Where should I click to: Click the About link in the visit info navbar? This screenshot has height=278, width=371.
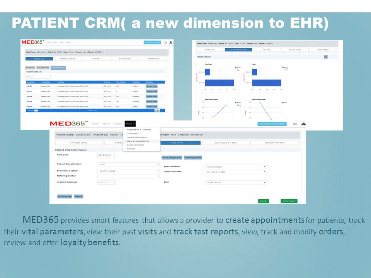[106, 124]
